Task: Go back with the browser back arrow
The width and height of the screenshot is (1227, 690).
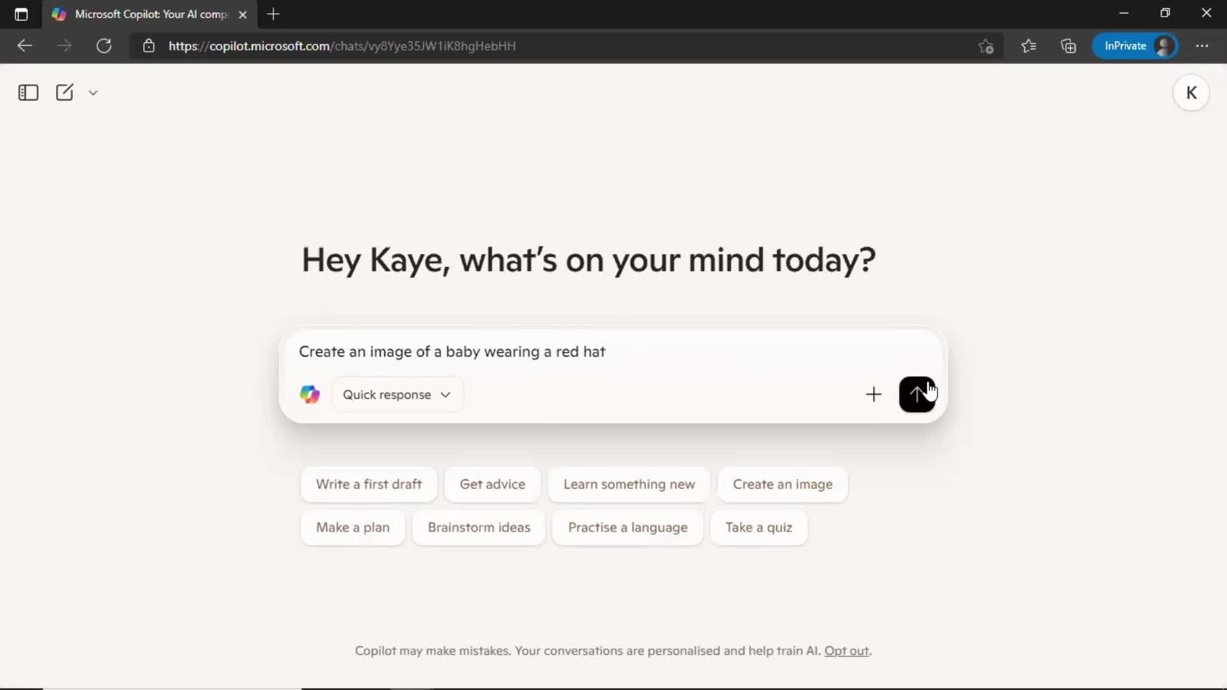Action: click(x=24, y=46)
